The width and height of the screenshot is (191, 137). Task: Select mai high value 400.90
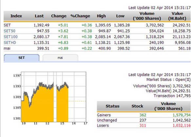pyautogui.click(x=105, y=48)
